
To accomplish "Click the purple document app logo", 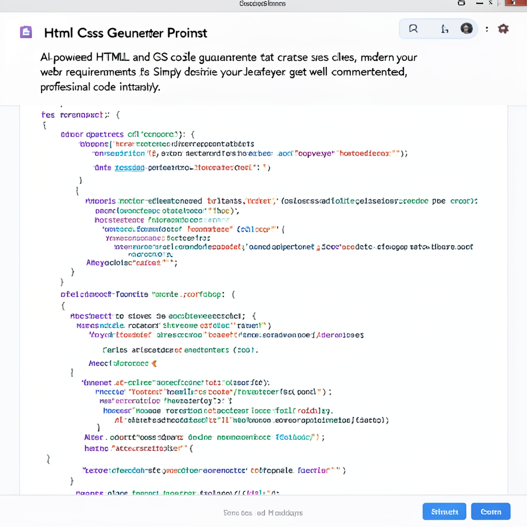I will point(26,32).
